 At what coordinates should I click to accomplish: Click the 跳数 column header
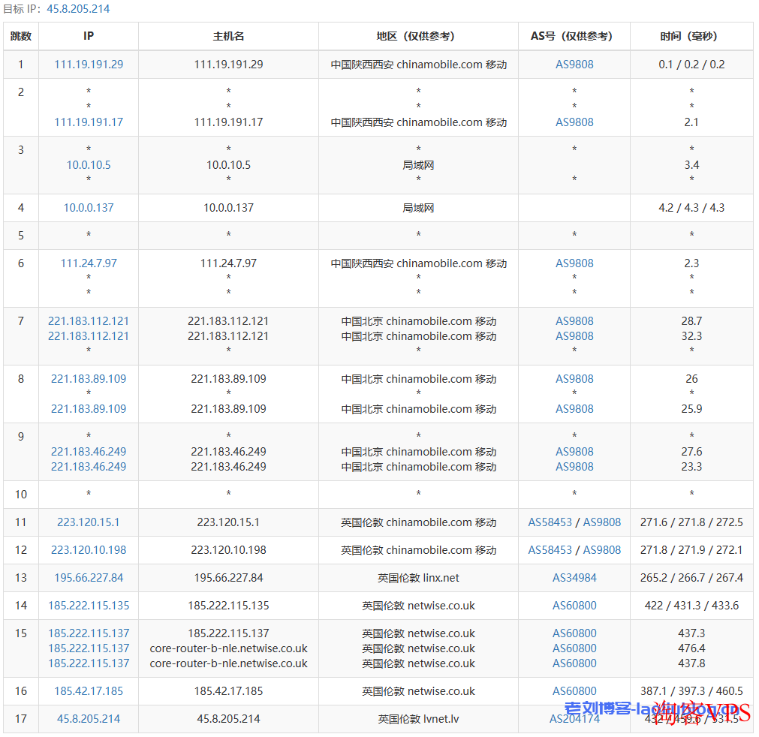pyautogui.click(x=21, y=36)
